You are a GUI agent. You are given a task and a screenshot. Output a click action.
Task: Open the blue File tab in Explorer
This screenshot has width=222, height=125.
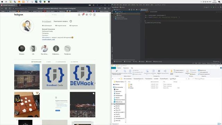(x=113, y=68)
